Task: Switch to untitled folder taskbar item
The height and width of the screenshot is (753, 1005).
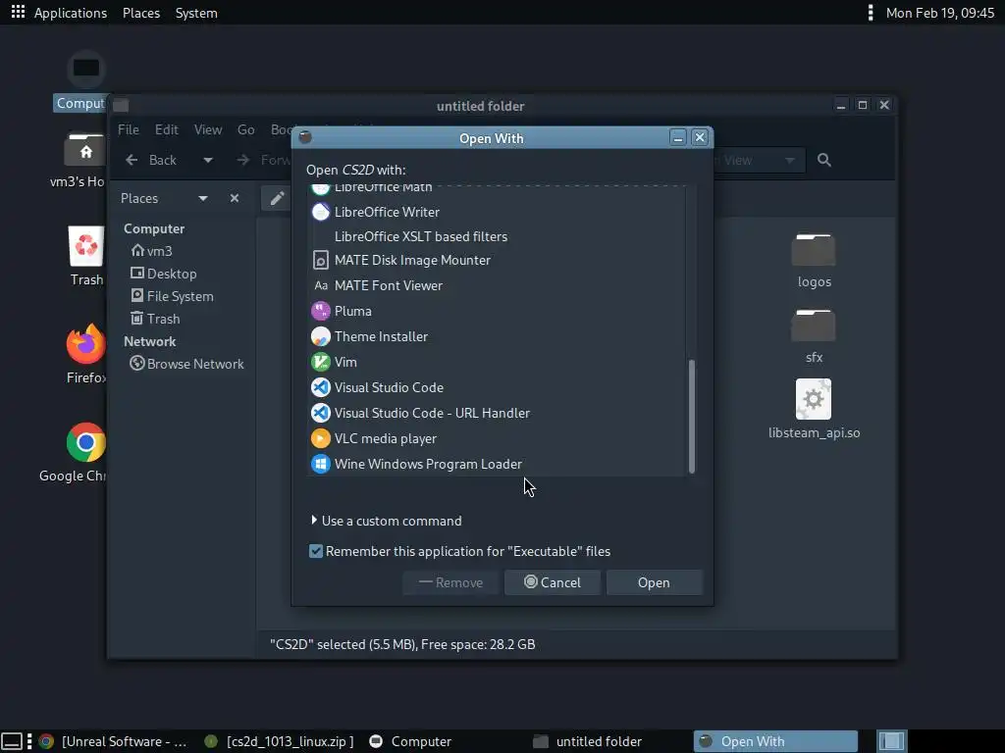Action: click(x=588, y=741)
